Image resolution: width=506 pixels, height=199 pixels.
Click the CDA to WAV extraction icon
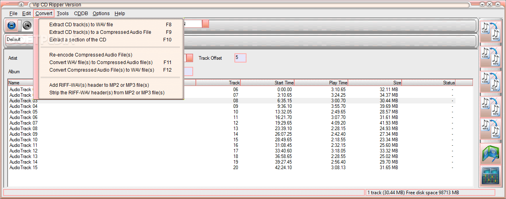pyautogui.click(x=490, y=31)
